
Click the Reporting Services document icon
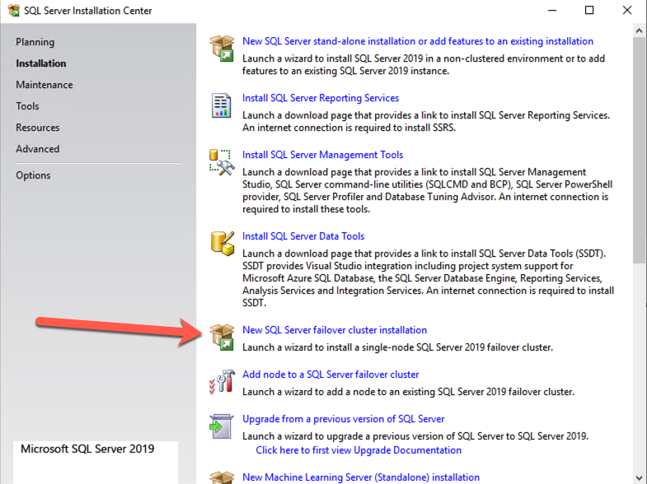click(221, 105)
